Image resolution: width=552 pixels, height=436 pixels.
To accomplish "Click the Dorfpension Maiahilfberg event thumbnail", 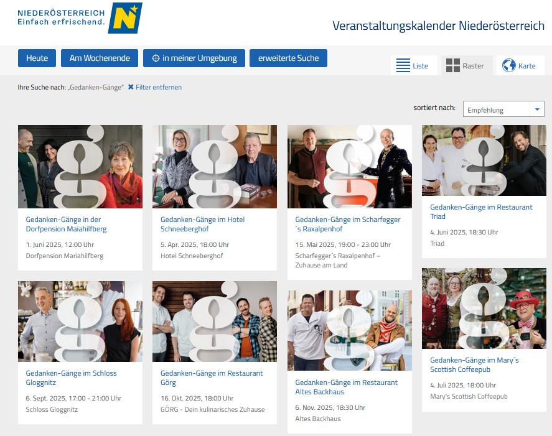I will point(80,167).
